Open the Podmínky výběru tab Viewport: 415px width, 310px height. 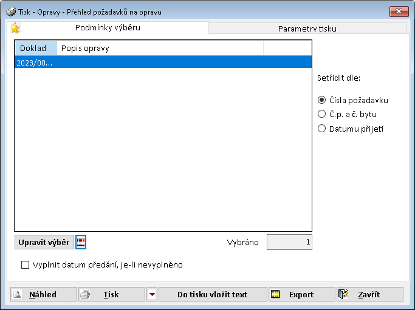point(111,28)
